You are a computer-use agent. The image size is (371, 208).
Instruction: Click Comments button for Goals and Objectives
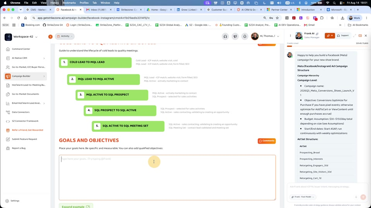coord(267,141)
